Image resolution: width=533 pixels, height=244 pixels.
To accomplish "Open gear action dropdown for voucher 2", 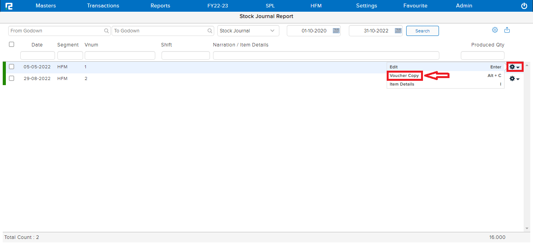I will [514, 79].
